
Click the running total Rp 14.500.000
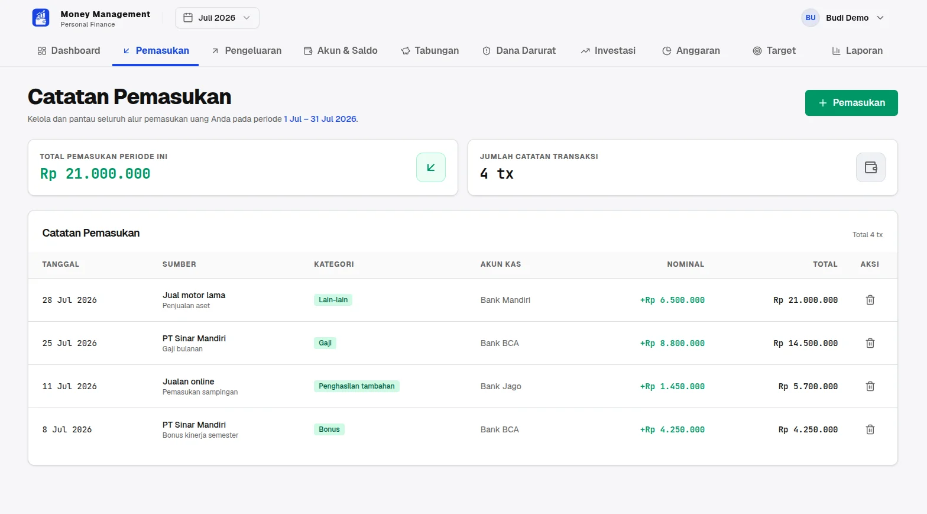click(805, 343)
